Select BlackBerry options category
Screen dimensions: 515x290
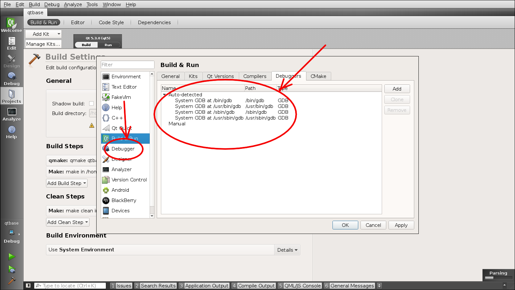click(126, 200)
